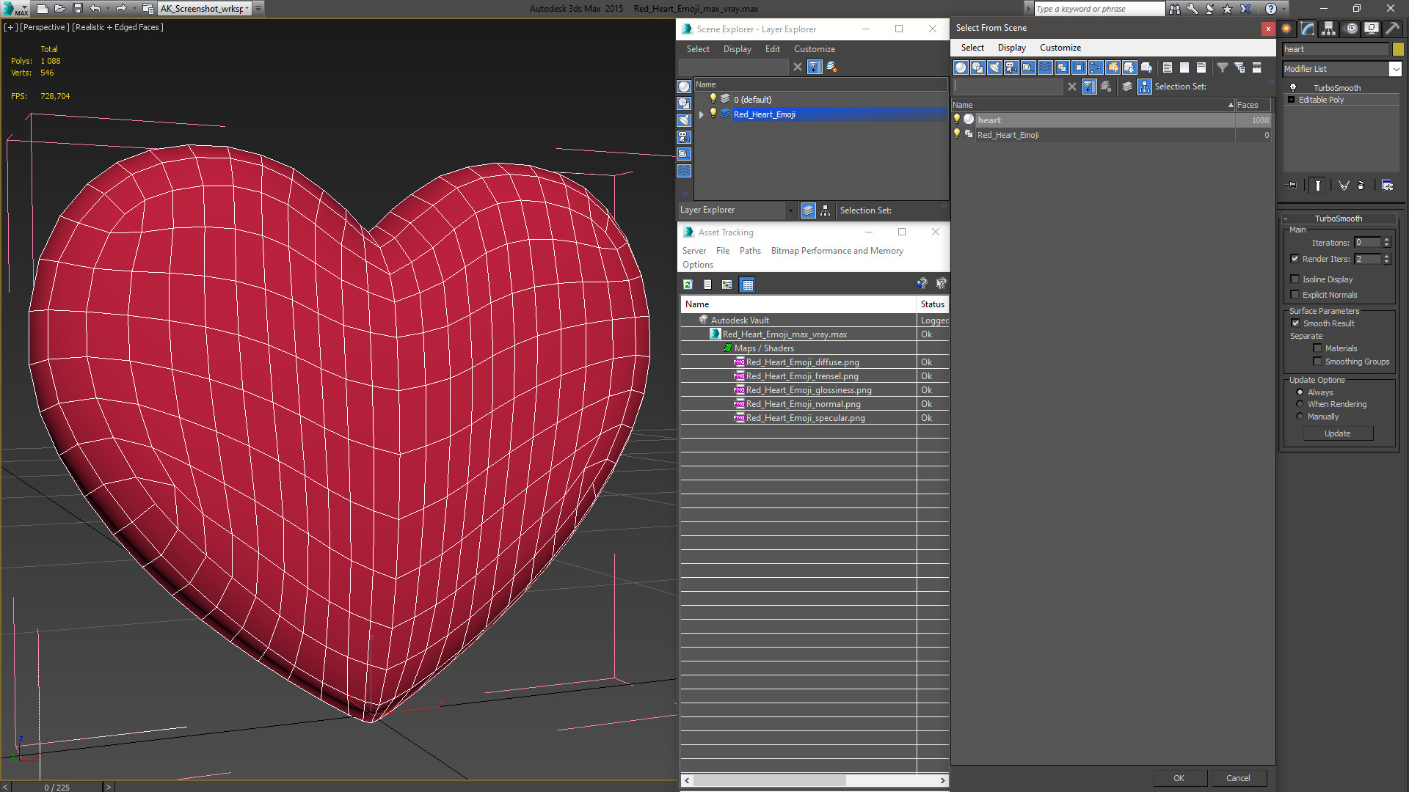This screenshot has width=1409, height=792.
Task: Open the Display command panel tab
Action: click(1372, 29)
